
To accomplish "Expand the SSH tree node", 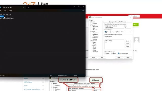I will tap(92, 45).
